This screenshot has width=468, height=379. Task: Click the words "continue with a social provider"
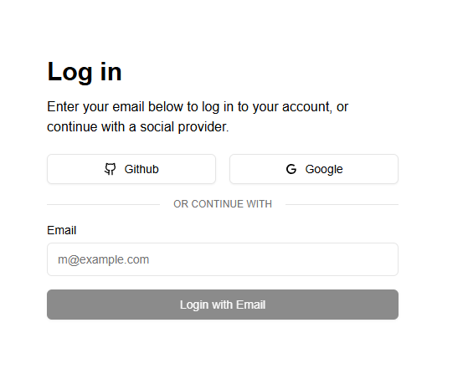138,127
